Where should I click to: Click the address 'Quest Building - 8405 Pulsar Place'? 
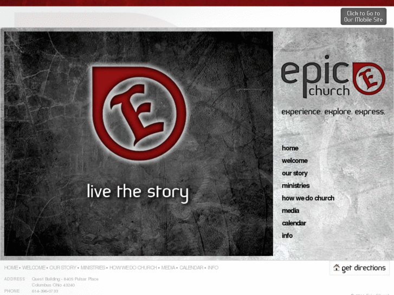[x=65, y=279]
